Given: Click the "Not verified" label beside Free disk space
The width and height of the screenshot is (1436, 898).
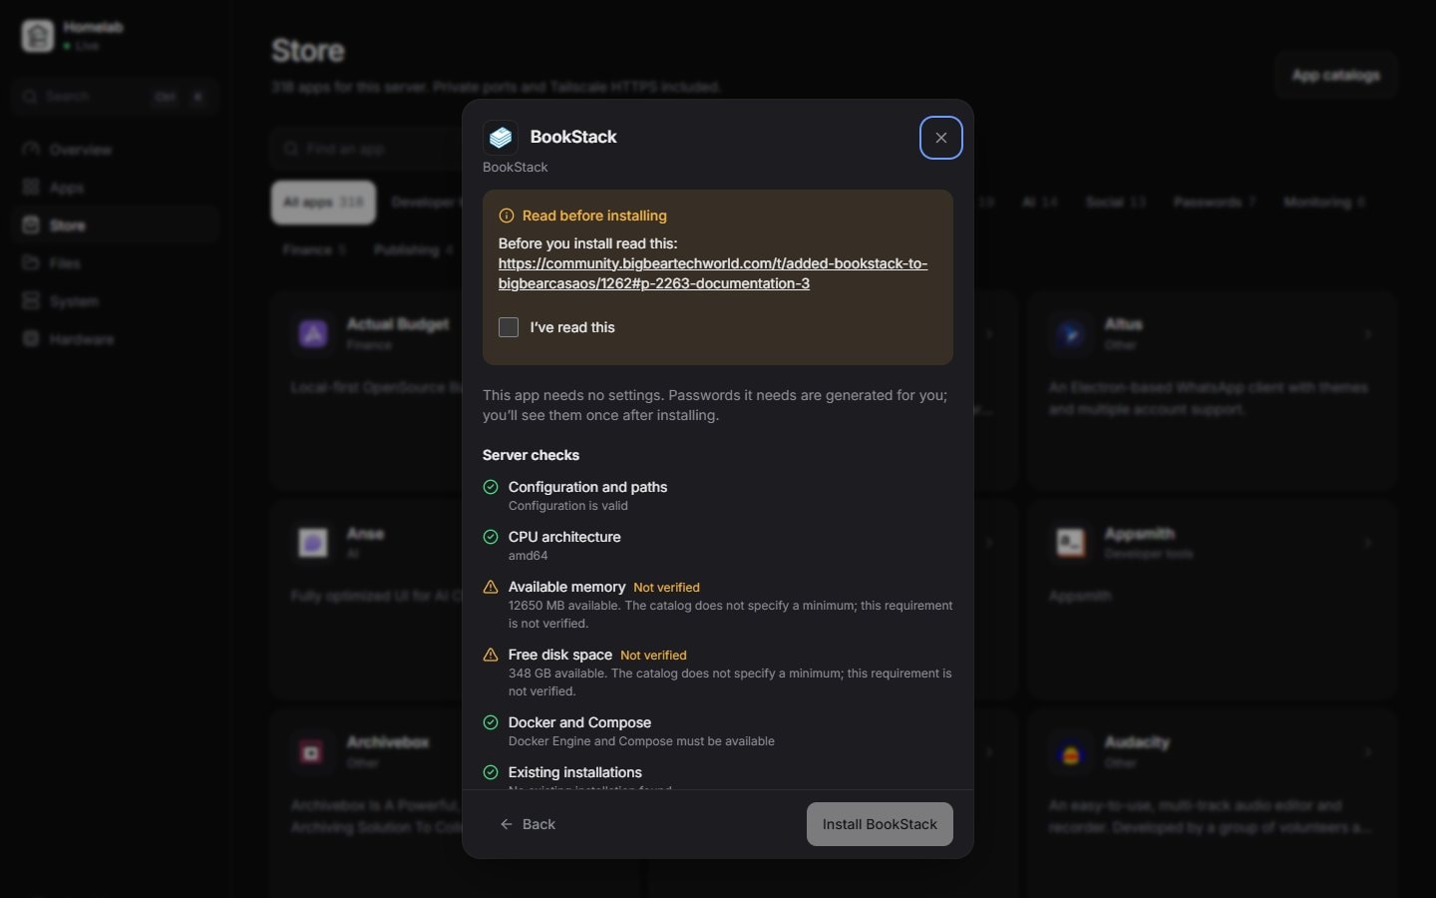Looking at the screenshot, I should 653,656.
